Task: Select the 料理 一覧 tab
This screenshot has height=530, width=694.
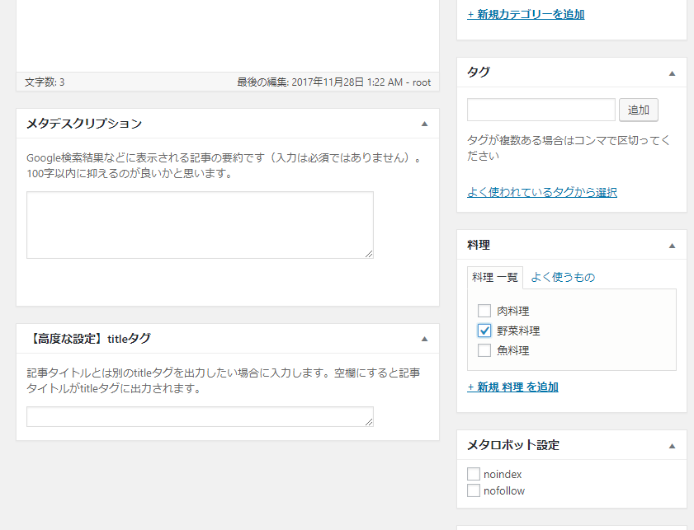Action: pyautogui.click(x=495, y=278)
